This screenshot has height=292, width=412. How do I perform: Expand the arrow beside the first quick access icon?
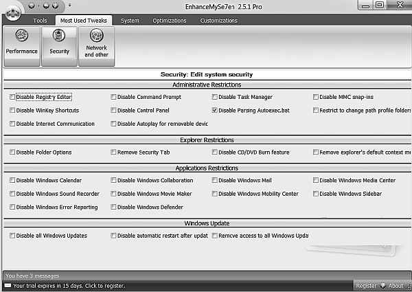tap(38, 5)
